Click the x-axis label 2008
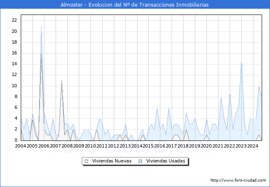This screenshot has height=187, width=270. click(x=67, y=146)
